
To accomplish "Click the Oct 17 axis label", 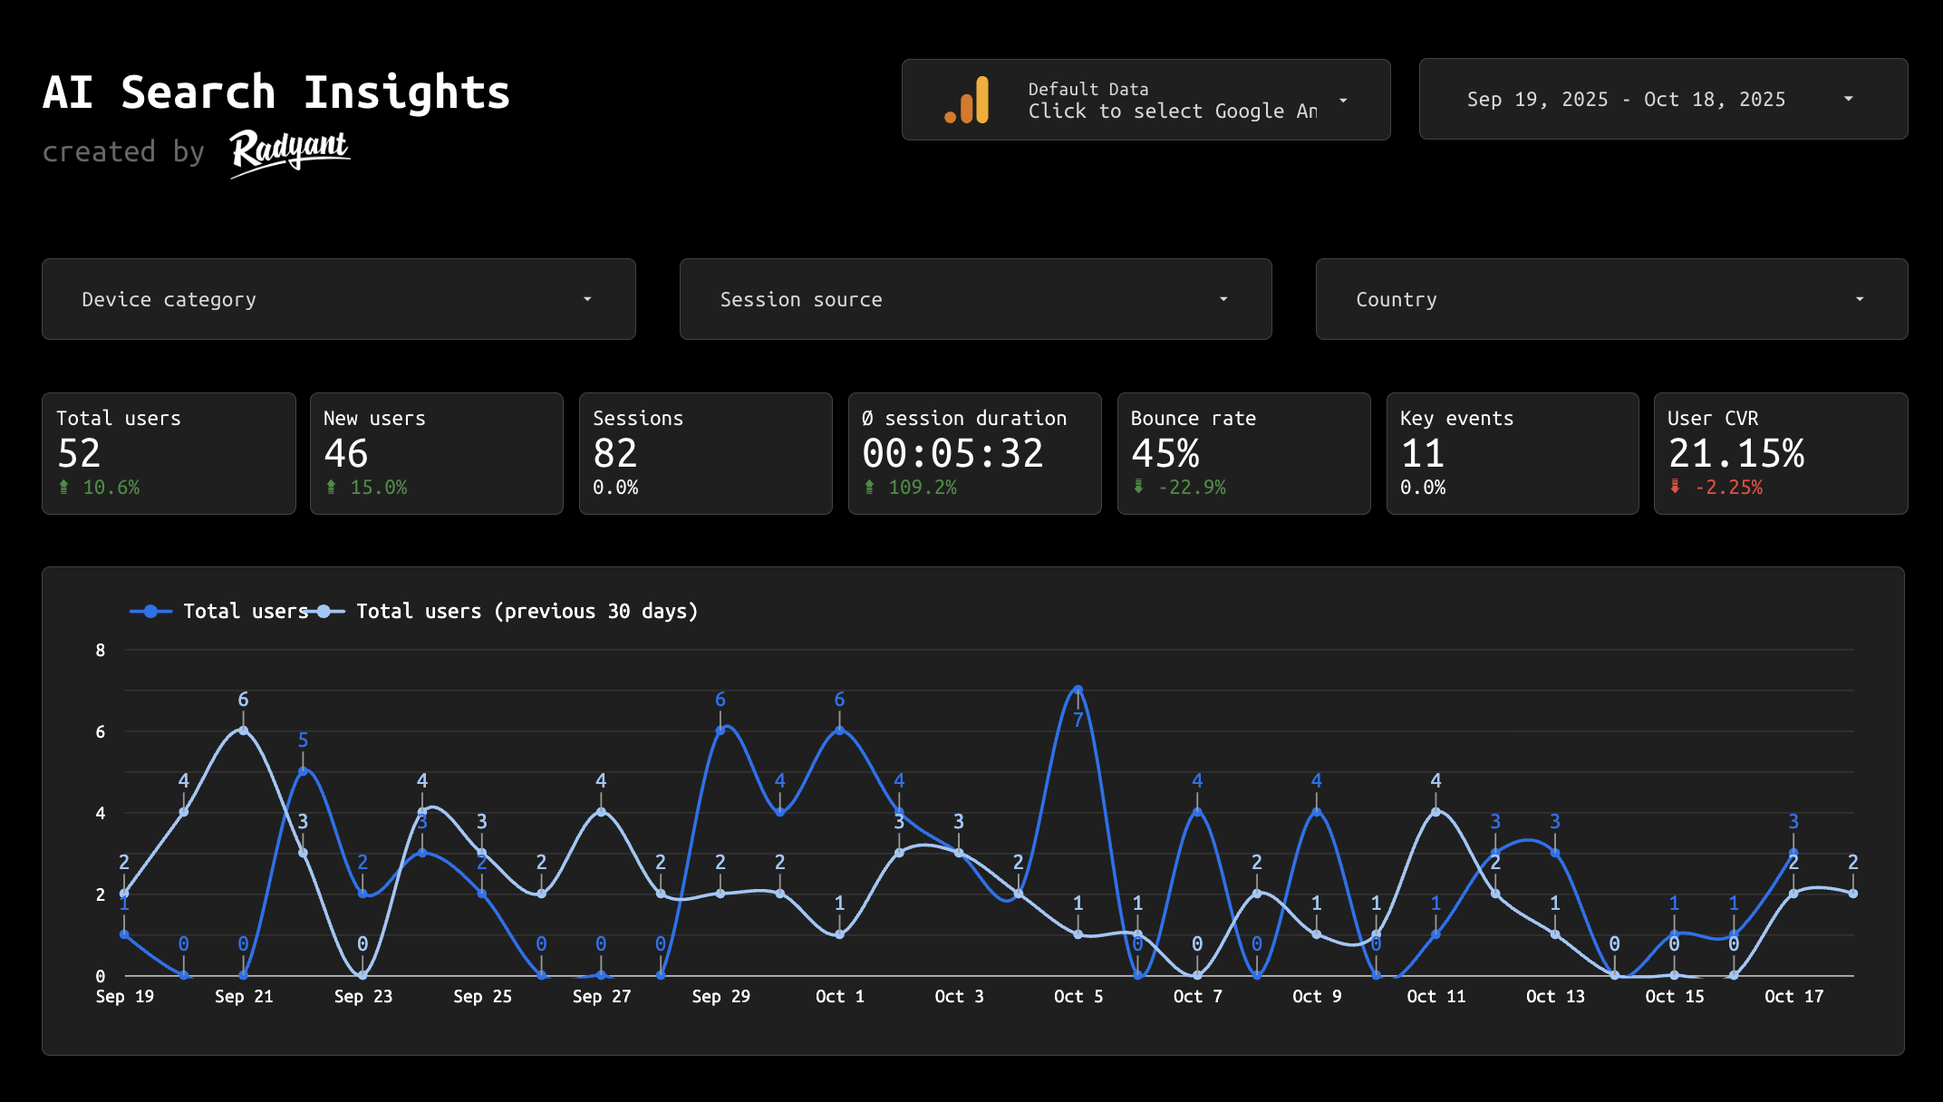I will pyautogui.click(x=1793, y=997).
